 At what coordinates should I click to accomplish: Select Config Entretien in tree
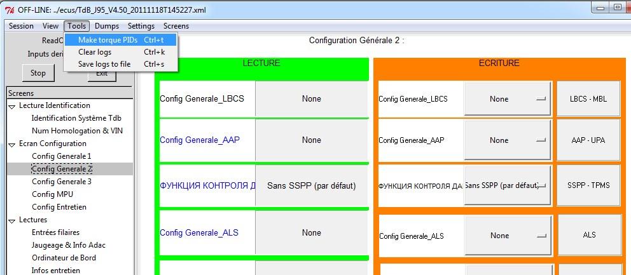[59, 207]
